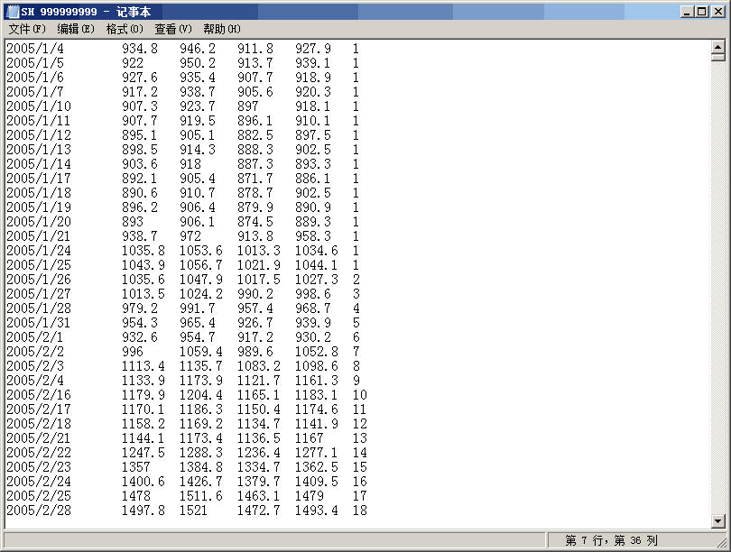Click the scrollbar up arrow

(x=718, y=47)
